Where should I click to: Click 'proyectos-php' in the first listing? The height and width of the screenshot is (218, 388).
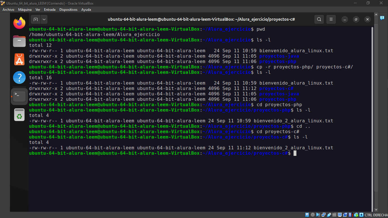278,62
